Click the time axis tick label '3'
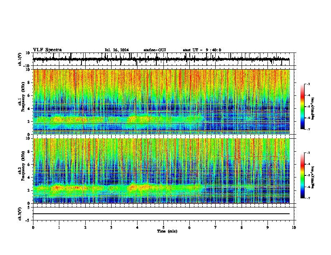Screen dimensions: 331x255 [111, 227]
